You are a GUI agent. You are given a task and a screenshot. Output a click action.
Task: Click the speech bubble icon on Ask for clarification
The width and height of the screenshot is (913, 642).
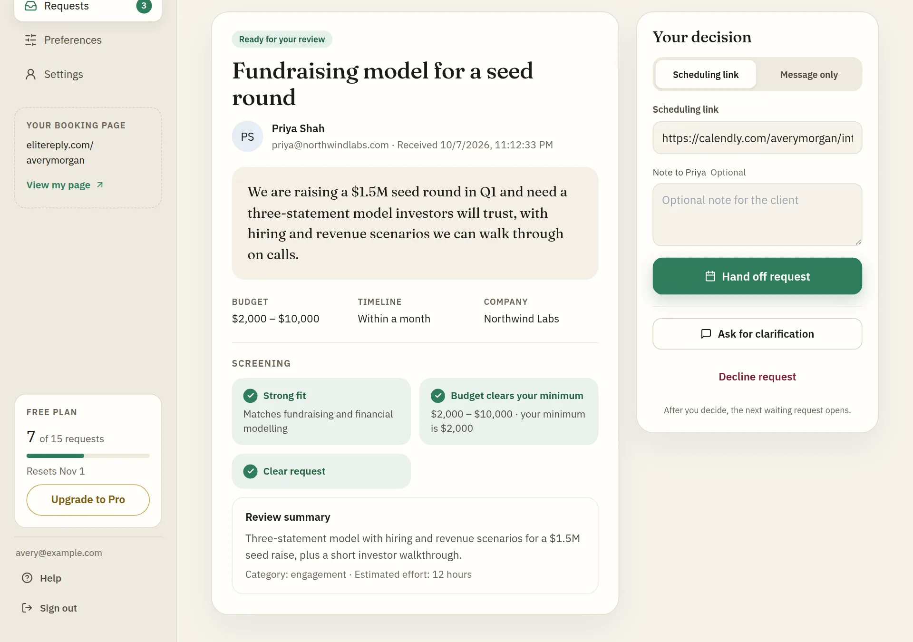pyautogui.click(x=706, y=334)
